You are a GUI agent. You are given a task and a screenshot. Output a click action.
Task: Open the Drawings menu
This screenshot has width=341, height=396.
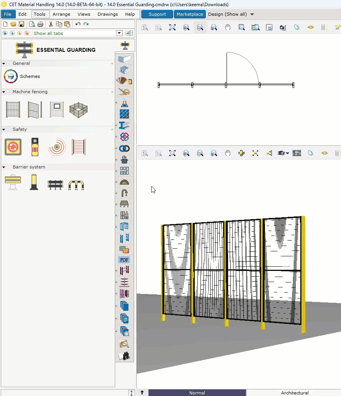(108, 14)
